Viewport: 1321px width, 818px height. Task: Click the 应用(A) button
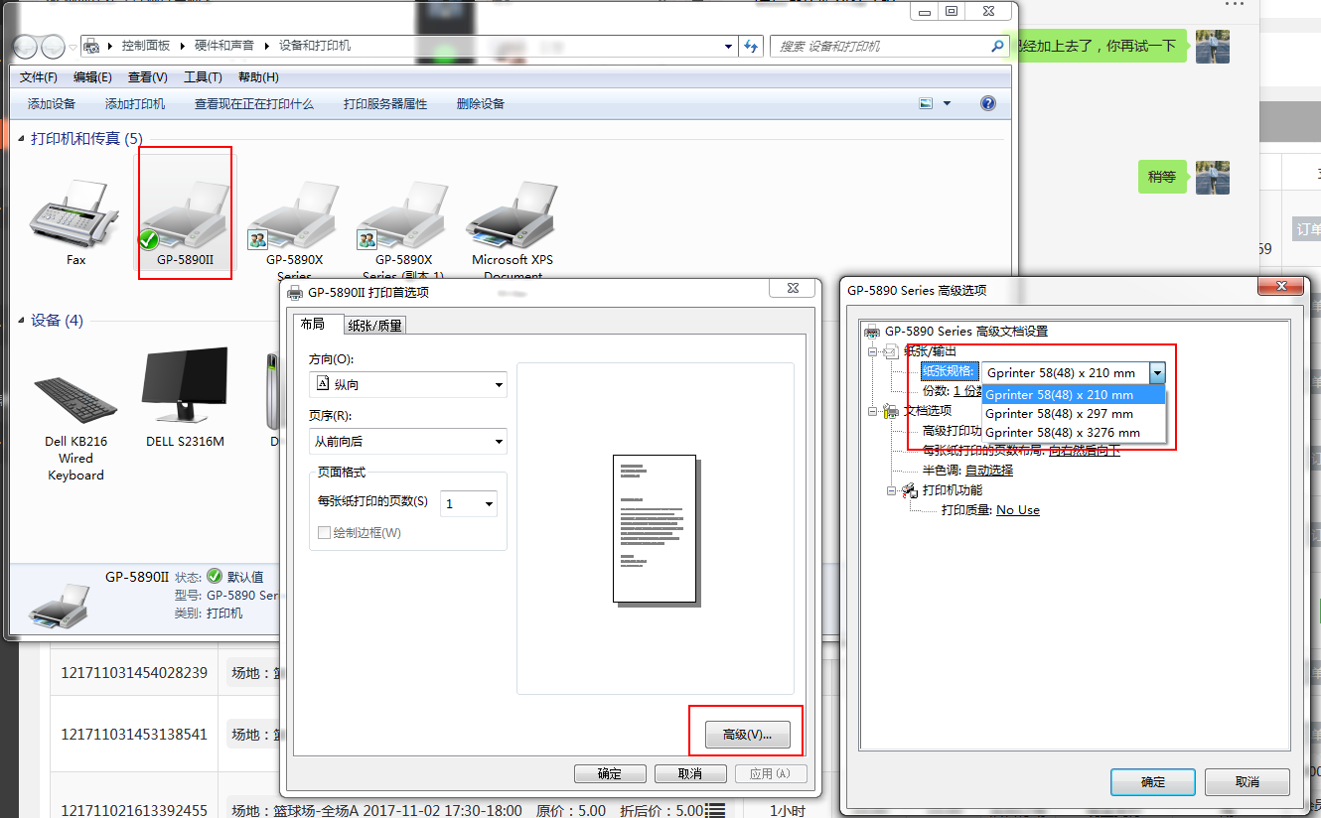click(x=771, y=774)
